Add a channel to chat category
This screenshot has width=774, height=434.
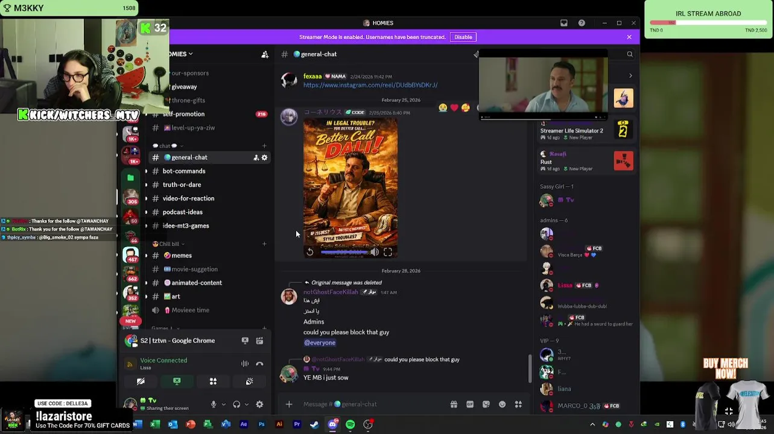[264, 146]
